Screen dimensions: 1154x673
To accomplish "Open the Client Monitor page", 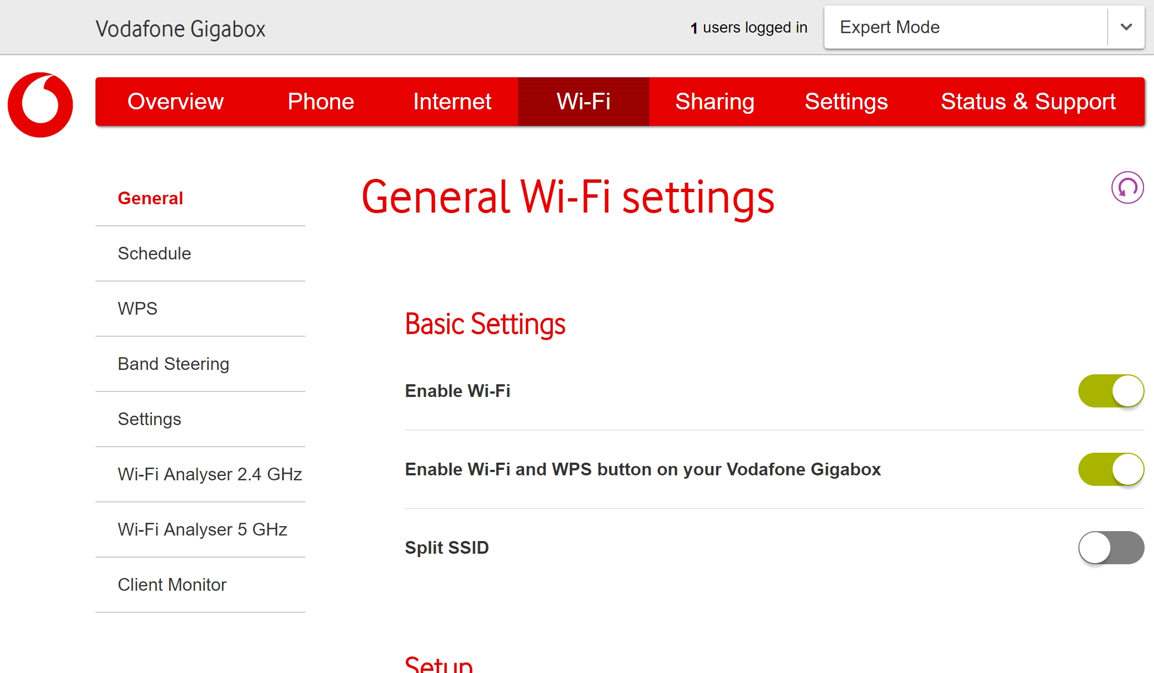I will pos(172,584).
